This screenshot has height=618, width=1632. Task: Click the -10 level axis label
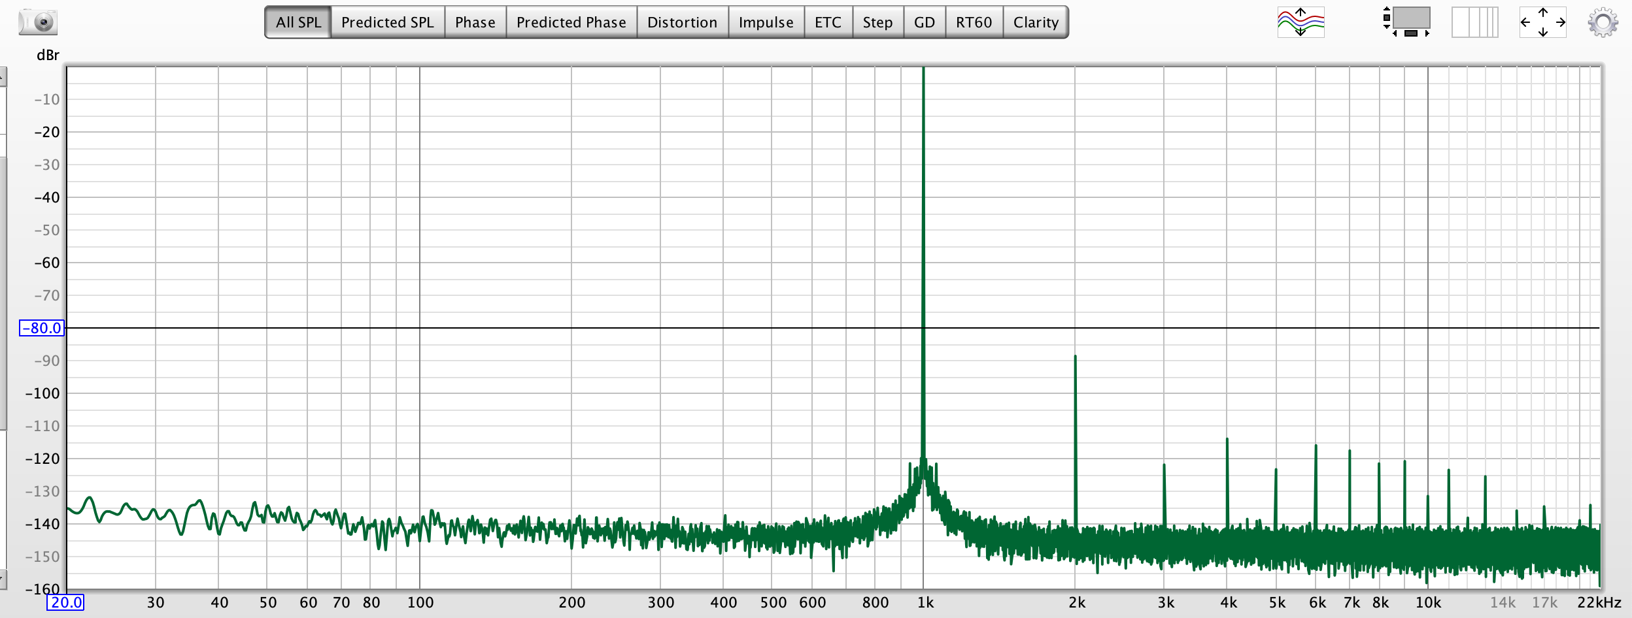coord(46,99)
